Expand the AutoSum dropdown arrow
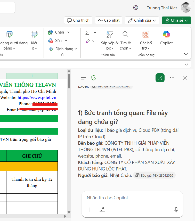195x221 pixels. click(x=95, y=32)
